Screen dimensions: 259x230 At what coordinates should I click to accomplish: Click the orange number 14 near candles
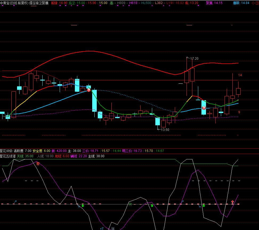[x=240, y=75]
